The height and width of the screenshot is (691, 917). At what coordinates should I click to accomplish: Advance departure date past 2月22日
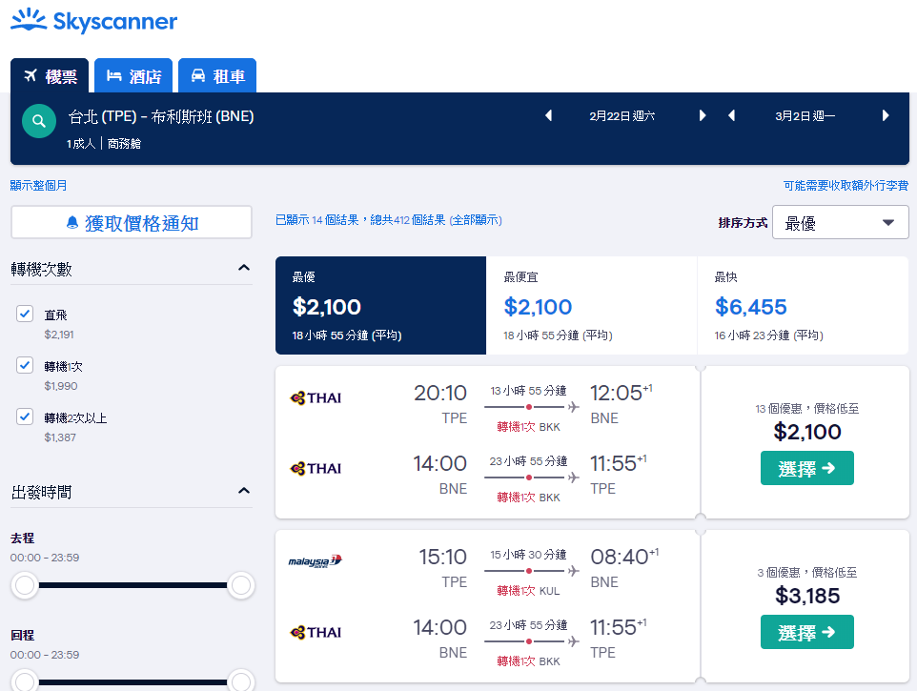coord(703,115)
